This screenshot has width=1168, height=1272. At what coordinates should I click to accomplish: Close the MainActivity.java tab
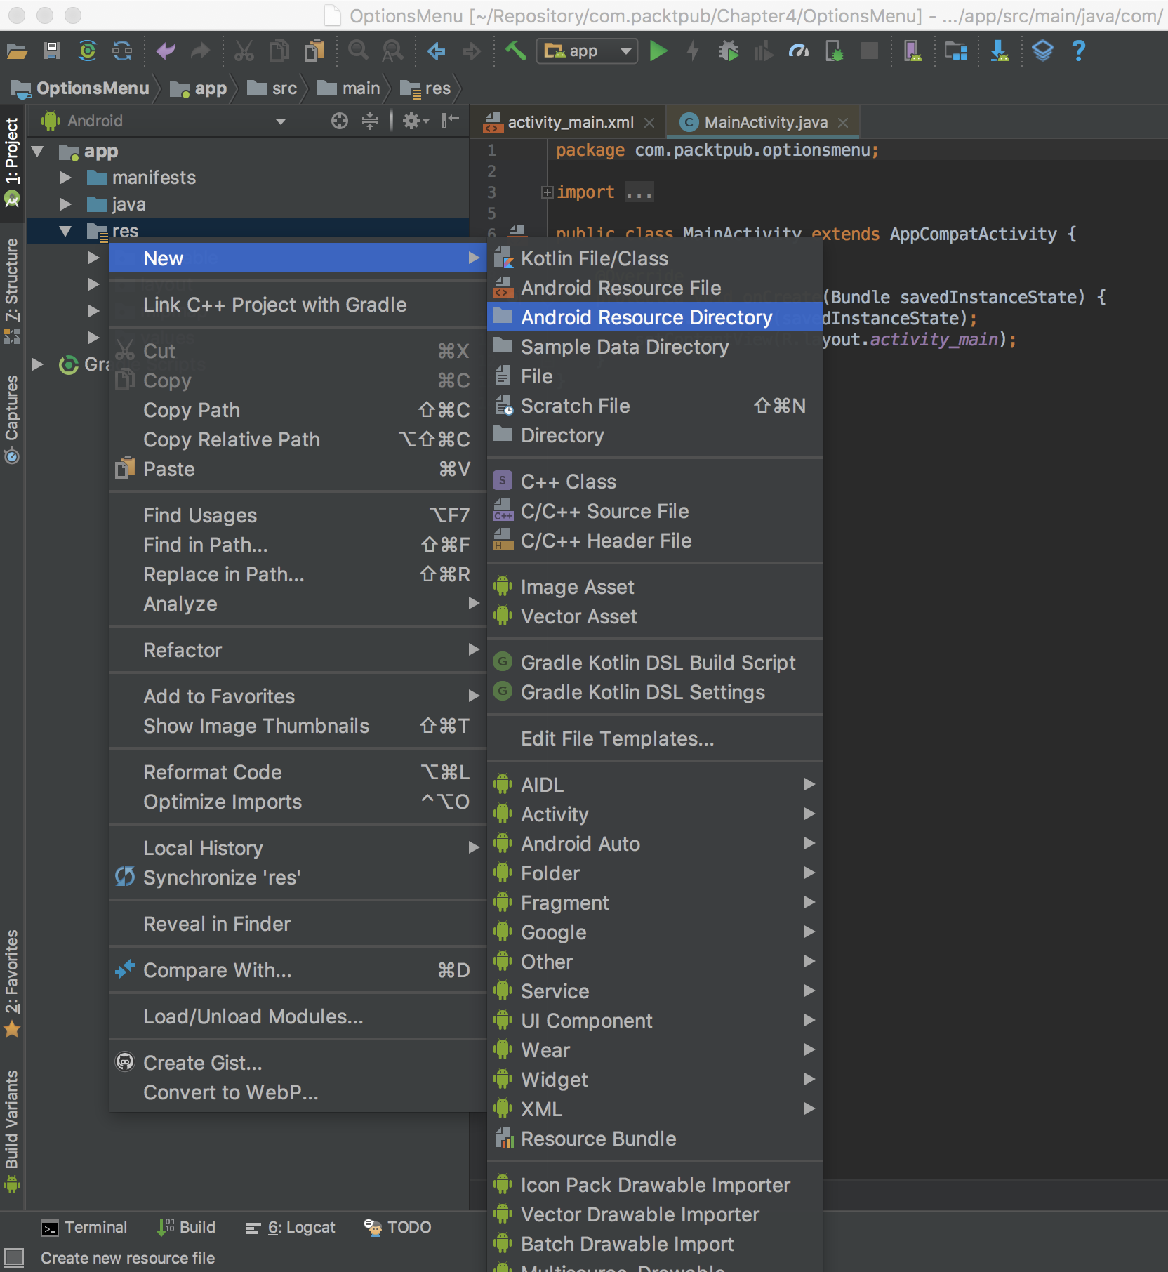[843, 123]
